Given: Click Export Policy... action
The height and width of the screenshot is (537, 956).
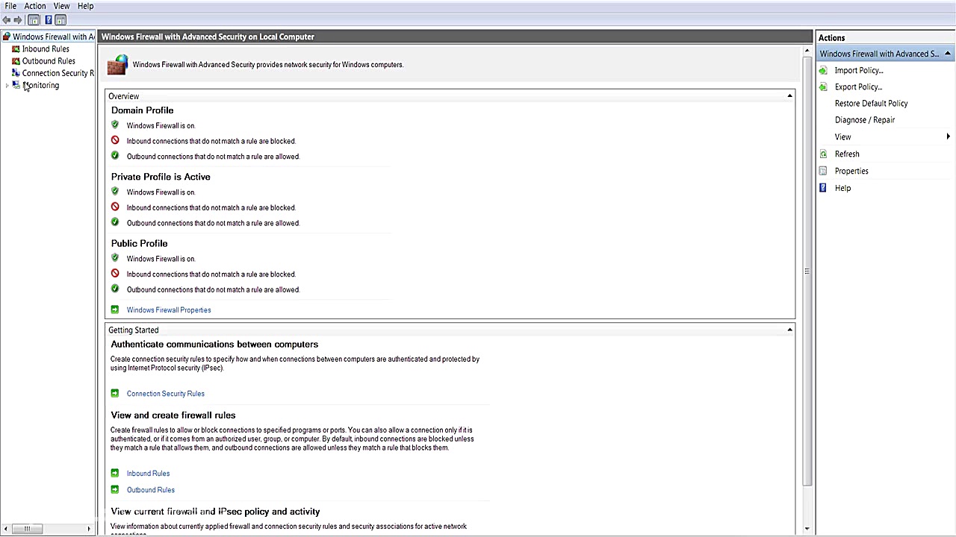Looking at the screenshot, I should [x=859, y=87].
